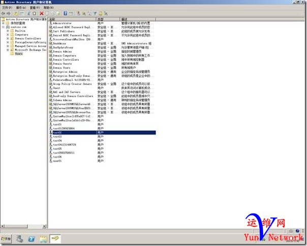
Task: Click the user01 user icon
Action: coord(51,161)
